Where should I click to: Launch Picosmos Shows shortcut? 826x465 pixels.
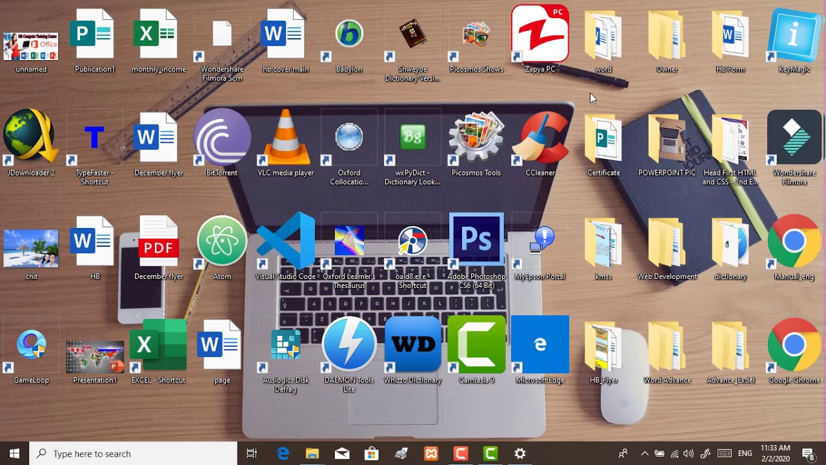[x=476, y=35]
